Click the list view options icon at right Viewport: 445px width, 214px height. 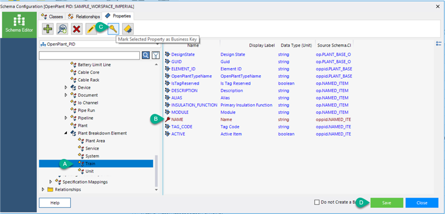(x=438, y=43)
